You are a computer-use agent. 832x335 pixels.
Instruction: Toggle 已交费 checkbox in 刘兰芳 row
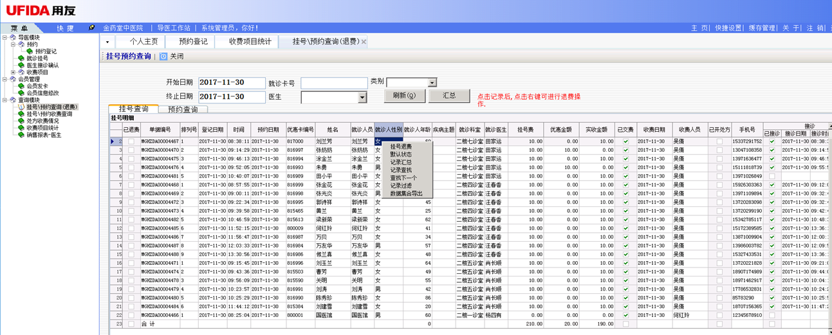point(625,141)
